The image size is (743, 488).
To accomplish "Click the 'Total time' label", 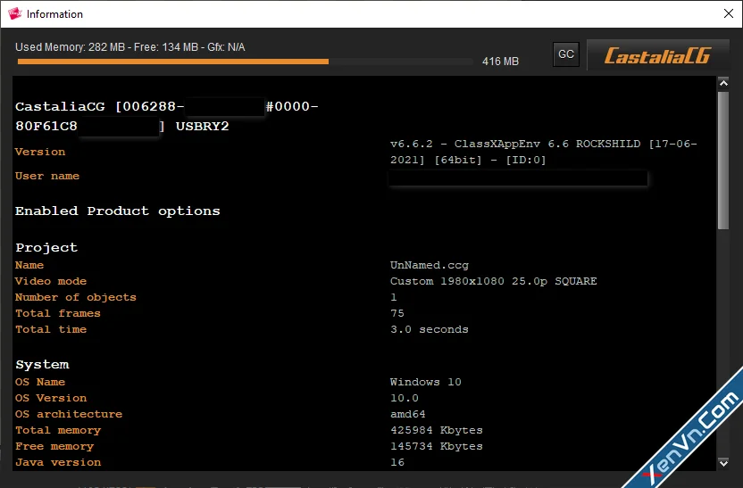I will point(51,329).
